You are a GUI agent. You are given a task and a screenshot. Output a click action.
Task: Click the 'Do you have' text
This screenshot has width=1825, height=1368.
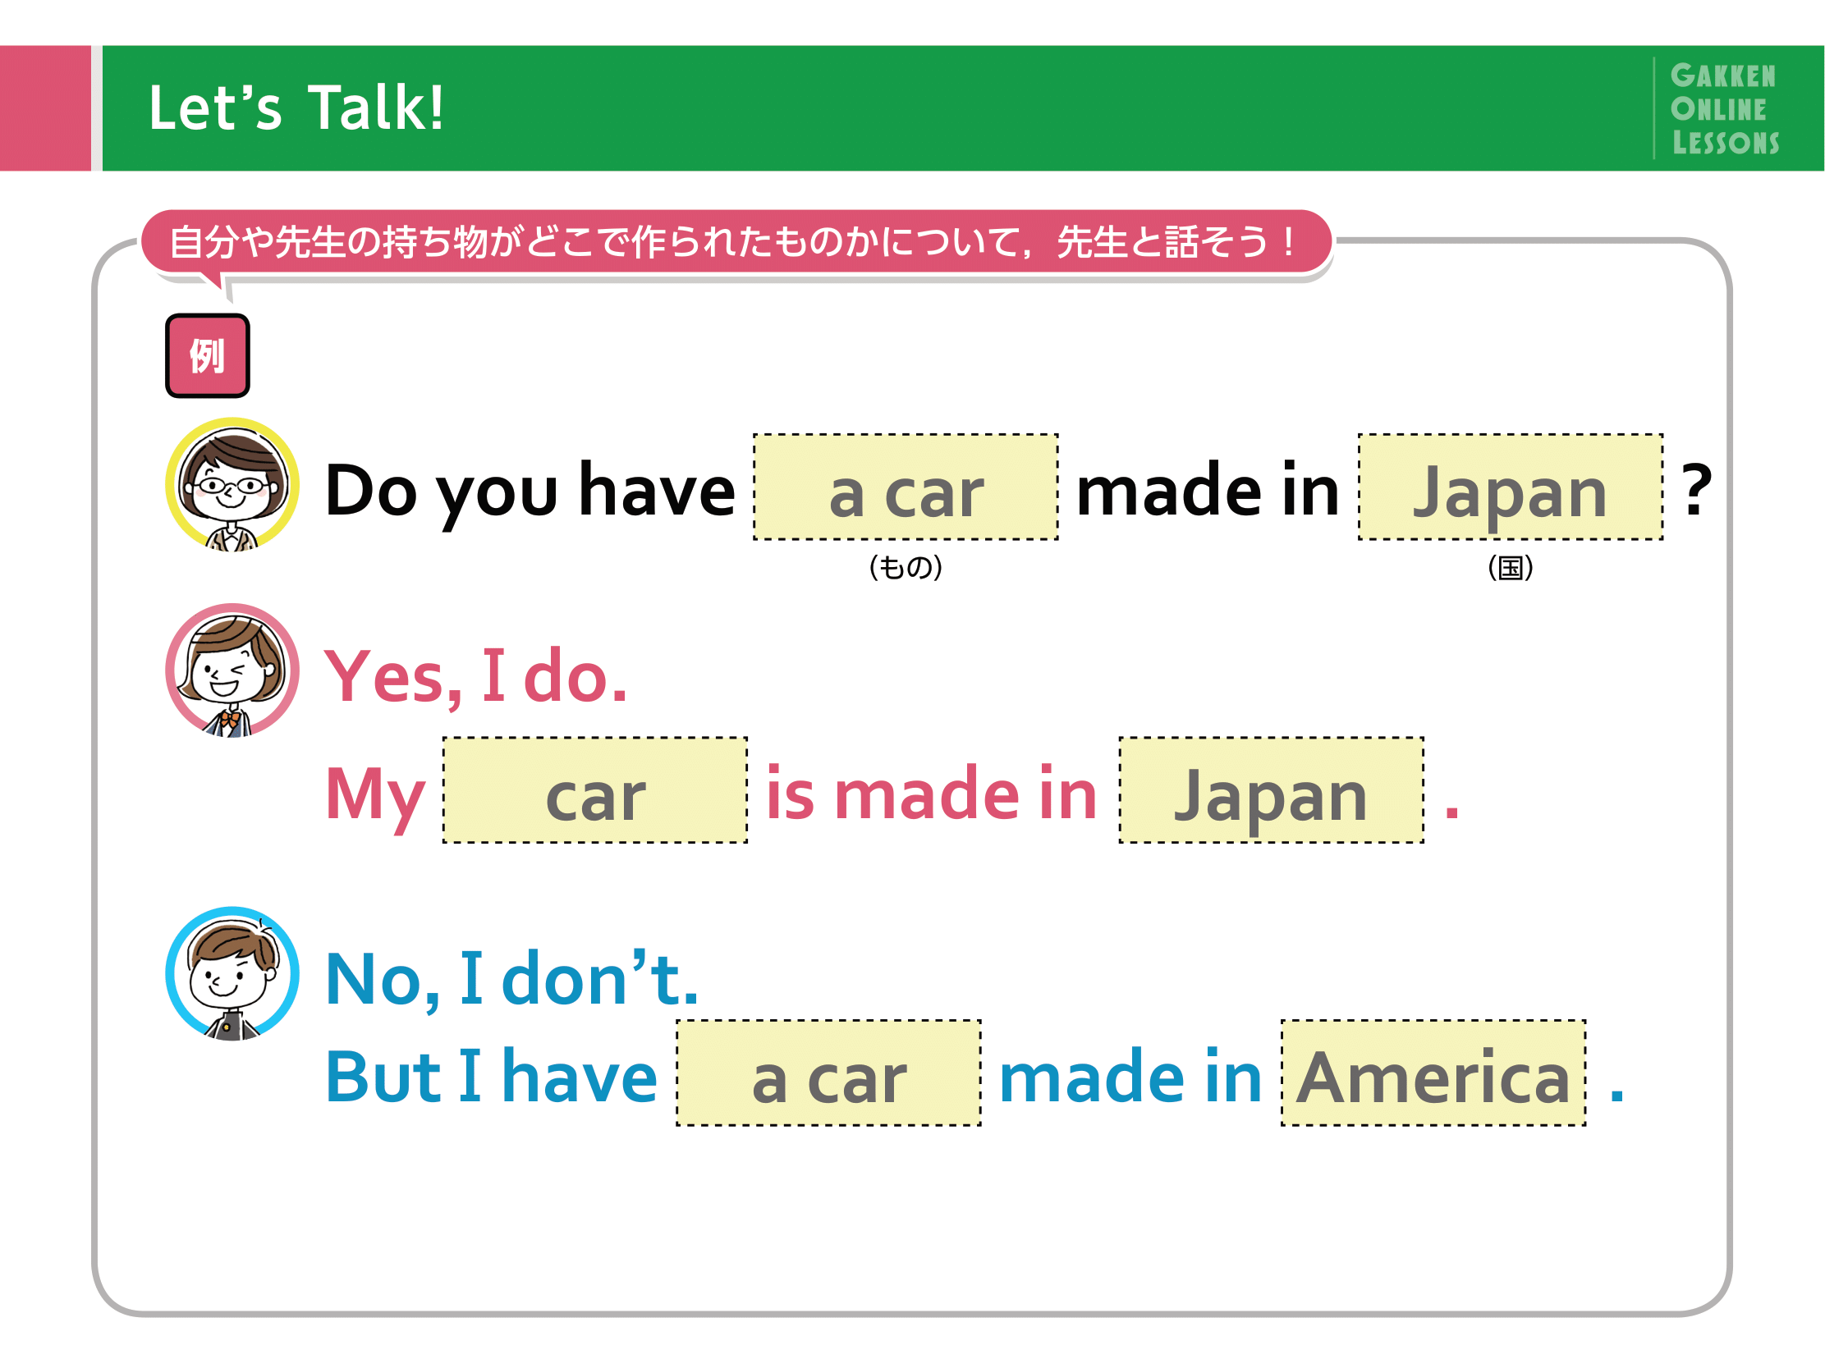point(530,492)
